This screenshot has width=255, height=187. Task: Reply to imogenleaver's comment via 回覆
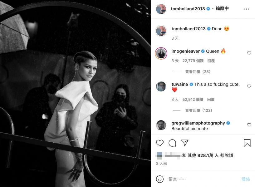pyautogui.click(x=211, y=61)
